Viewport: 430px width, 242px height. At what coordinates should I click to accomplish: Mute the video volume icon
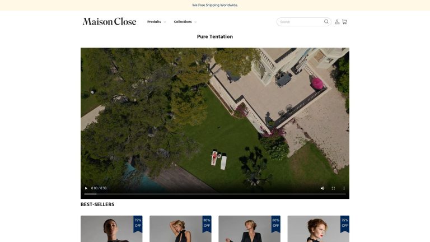[322, 188]
